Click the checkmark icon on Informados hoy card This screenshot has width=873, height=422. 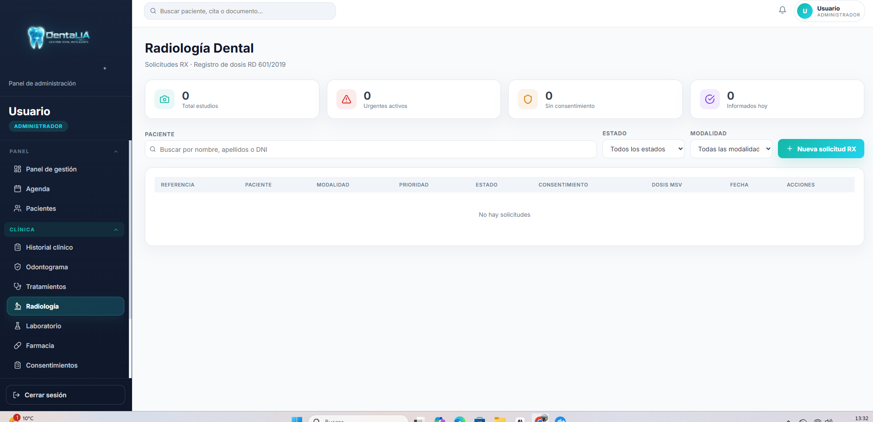pos(710,99)
